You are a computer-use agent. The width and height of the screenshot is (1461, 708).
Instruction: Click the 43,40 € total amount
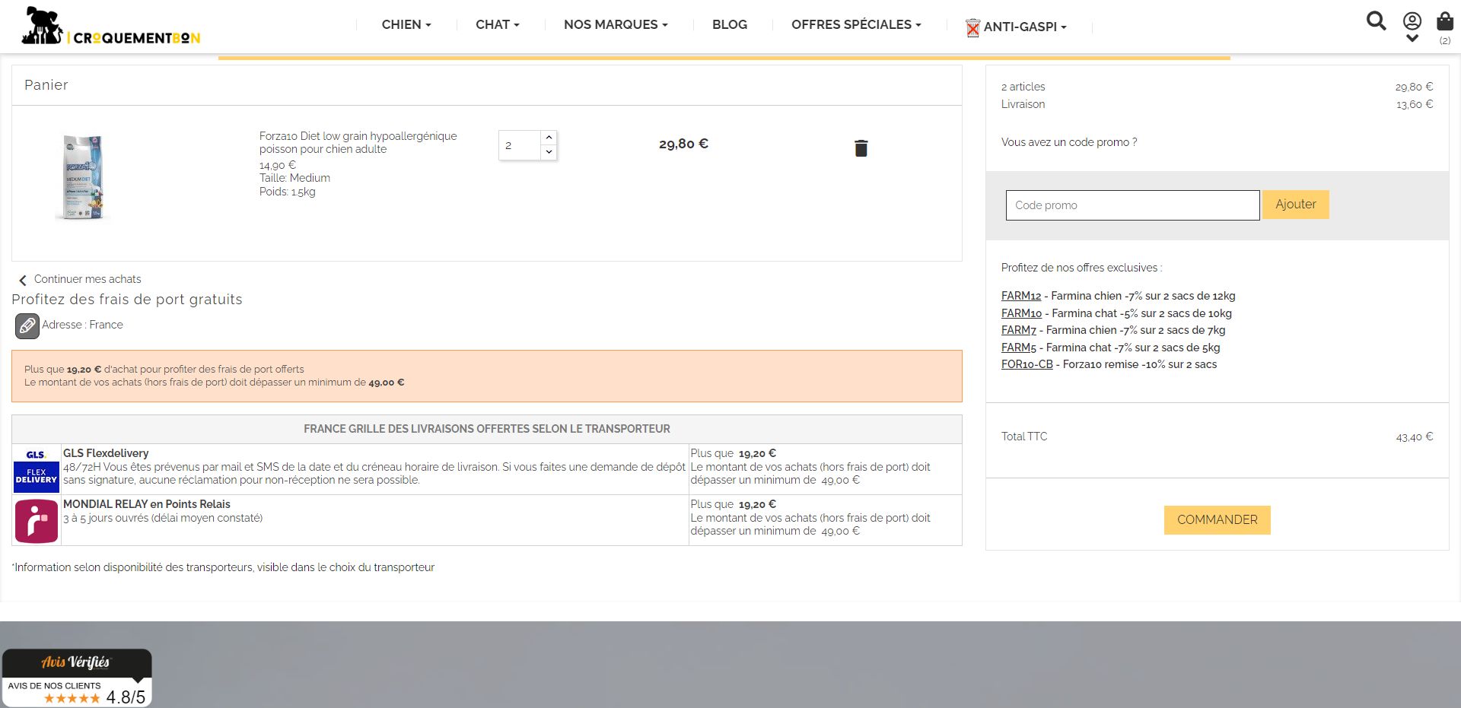pos(1414,437)
